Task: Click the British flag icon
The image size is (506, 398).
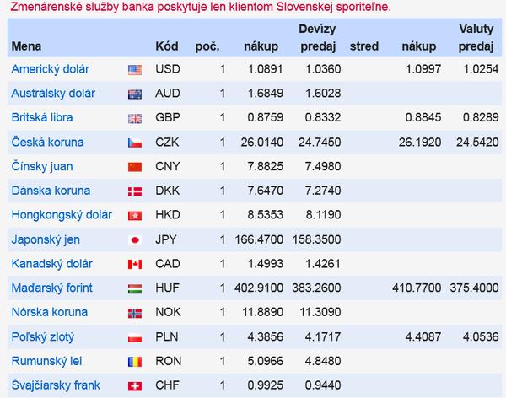Action: click(134, 118)
